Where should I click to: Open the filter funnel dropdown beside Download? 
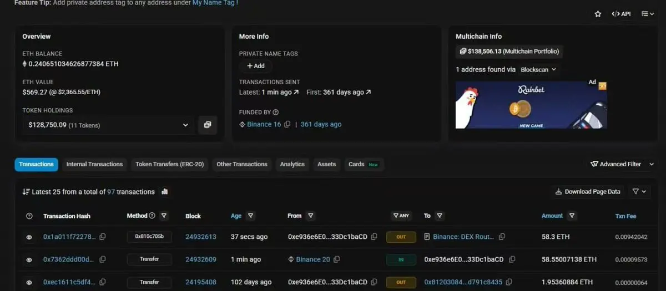639,192
